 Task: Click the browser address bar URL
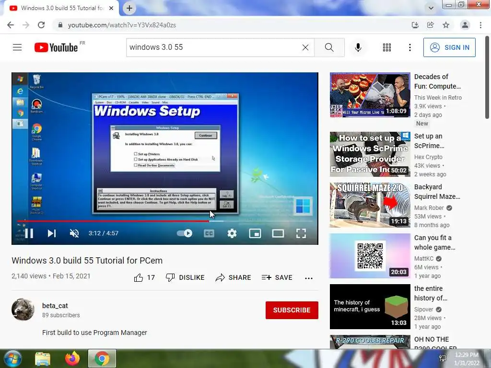122,25
